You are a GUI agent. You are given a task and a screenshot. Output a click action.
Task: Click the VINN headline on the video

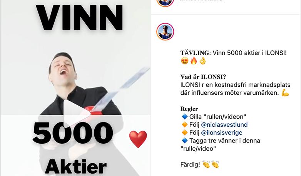[79, 17]
